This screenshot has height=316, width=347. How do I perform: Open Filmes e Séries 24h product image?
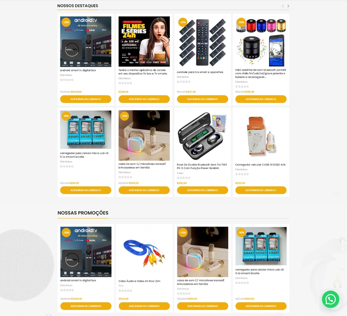(144, 42)
